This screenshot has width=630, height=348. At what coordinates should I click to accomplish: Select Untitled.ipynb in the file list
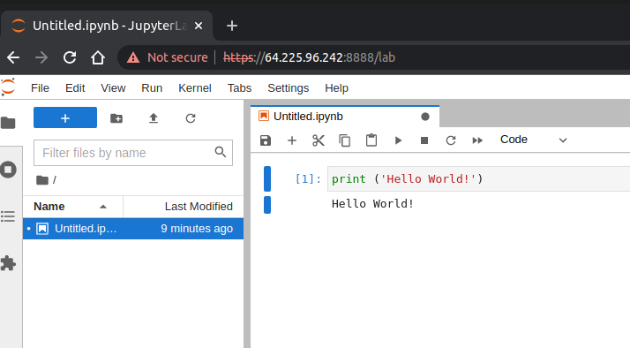133,229
